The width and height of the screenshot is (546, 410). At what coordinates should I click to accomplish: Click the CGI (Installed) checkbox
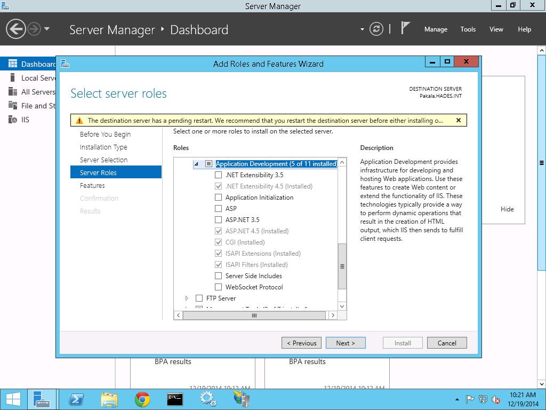pos(218,242)
